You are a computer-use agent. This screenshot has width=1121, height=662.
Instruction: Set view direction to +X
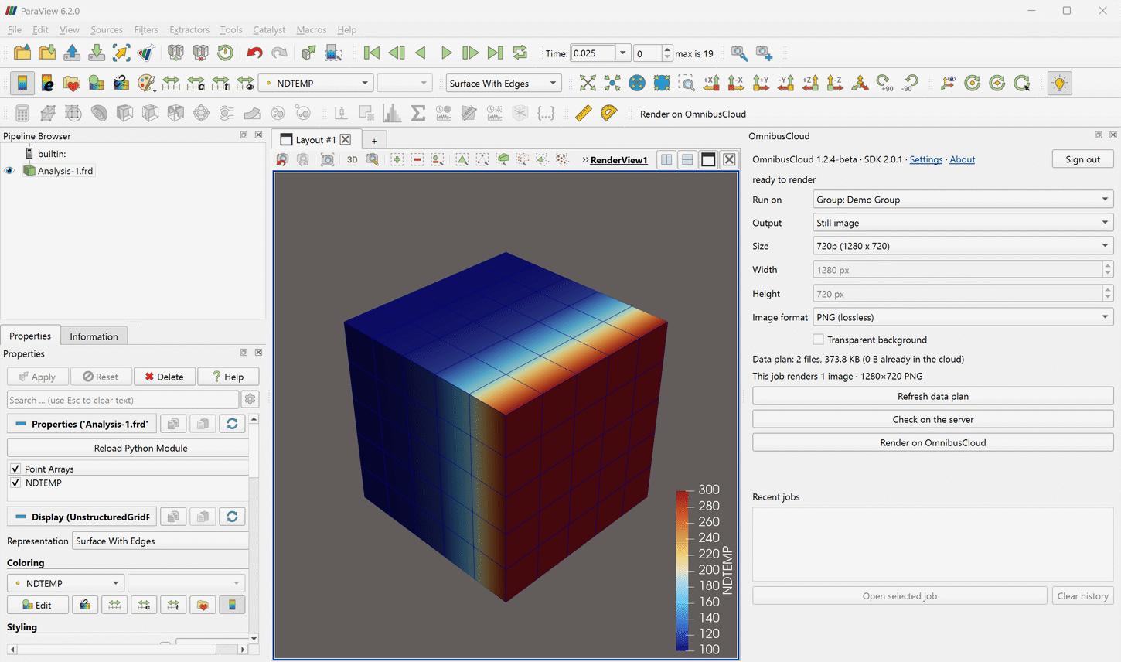tap(711, 84)
